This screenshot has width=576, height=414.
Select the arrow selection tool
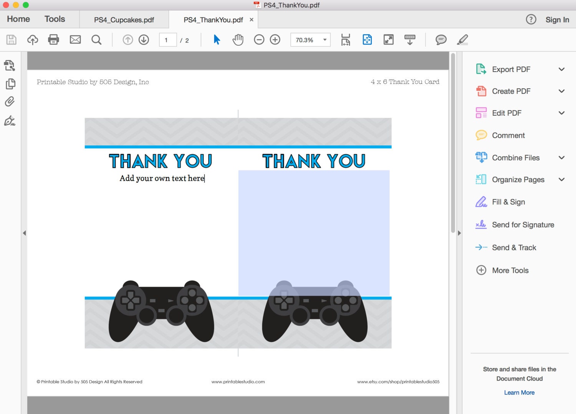point(216,40)
